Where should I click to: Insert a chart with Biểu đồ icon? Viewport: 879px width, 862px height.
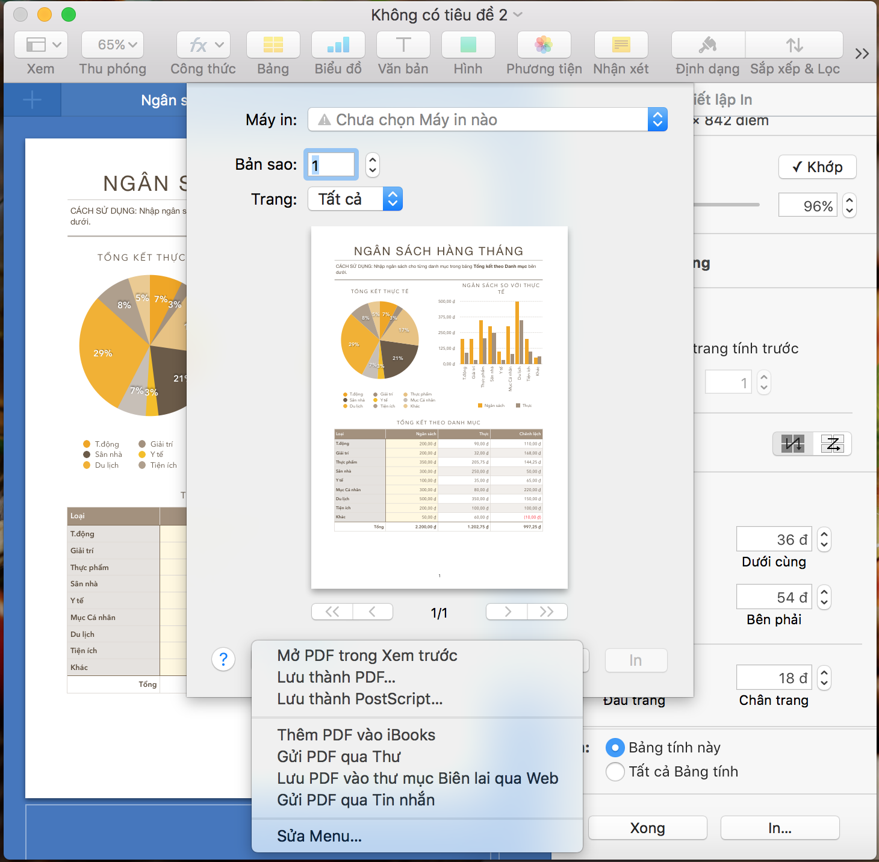tap(338, 45)
